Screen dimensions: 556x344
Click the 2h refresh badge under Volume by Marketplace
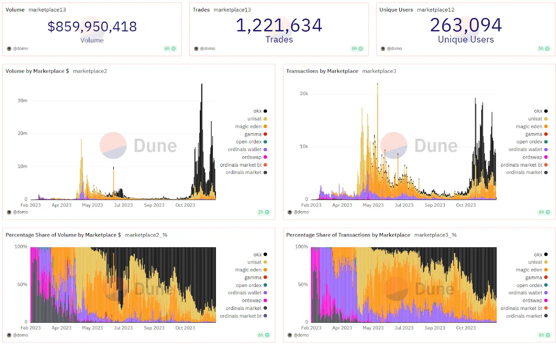pyautogui.click(x=264, y=212)
